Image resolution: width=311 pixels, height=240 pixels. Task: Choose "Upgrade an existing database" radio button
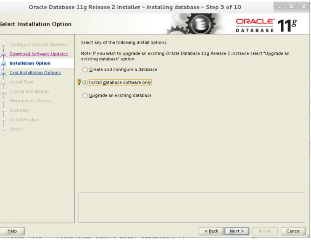(x=85, y=95)
